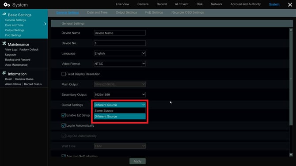
Task: Switch to the General Settings tab
Action: pyautogui.click(x=68, y=12)
